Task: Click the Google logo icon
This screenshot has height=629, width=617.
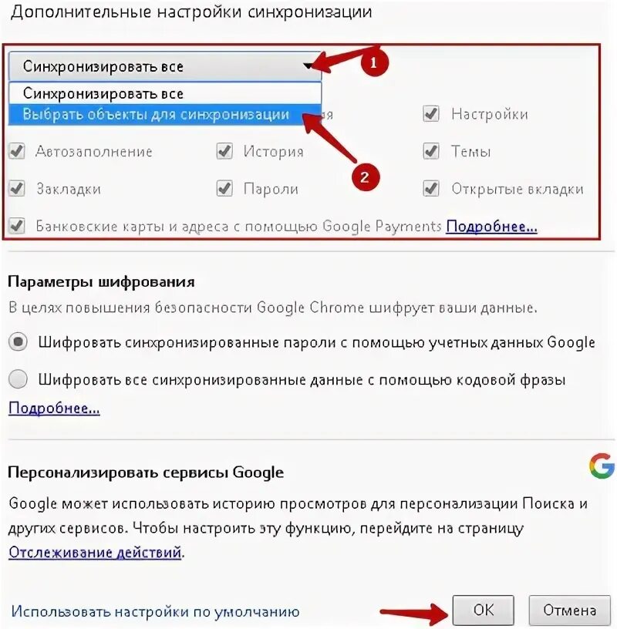Action: click(x=602, y=466)
